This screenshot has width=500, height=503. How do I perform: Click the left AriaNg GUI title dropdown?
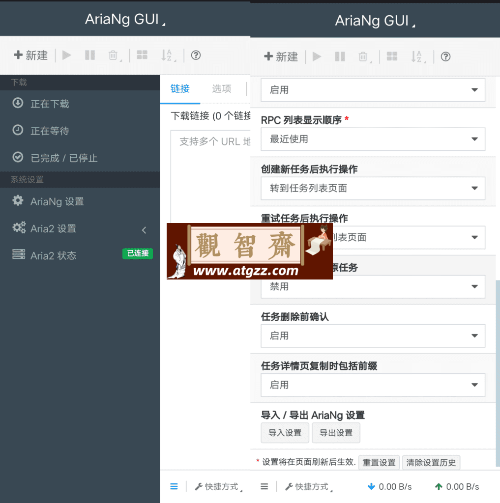pos(125,19)
